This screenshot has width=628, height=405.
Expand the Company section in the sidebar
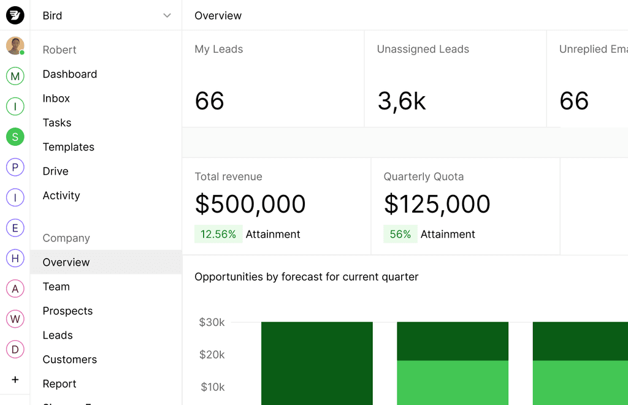pos(66,238)
